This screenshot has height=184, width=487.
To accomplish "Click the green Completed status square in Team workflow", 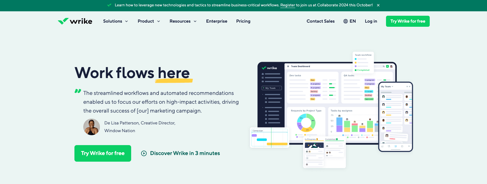I will point(356,70).
